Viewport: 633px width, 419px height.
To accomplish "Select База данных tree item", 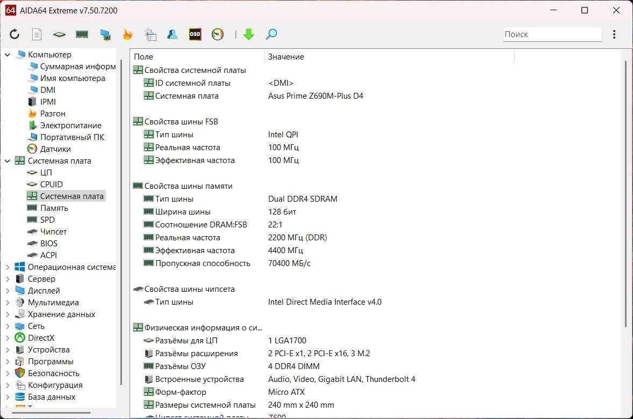I will pyautogui.click(x=51, y=397).
